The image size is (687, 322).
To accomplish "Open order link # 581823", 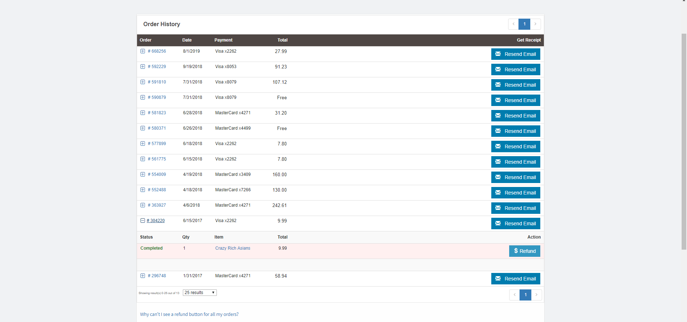I will (157, 113).
